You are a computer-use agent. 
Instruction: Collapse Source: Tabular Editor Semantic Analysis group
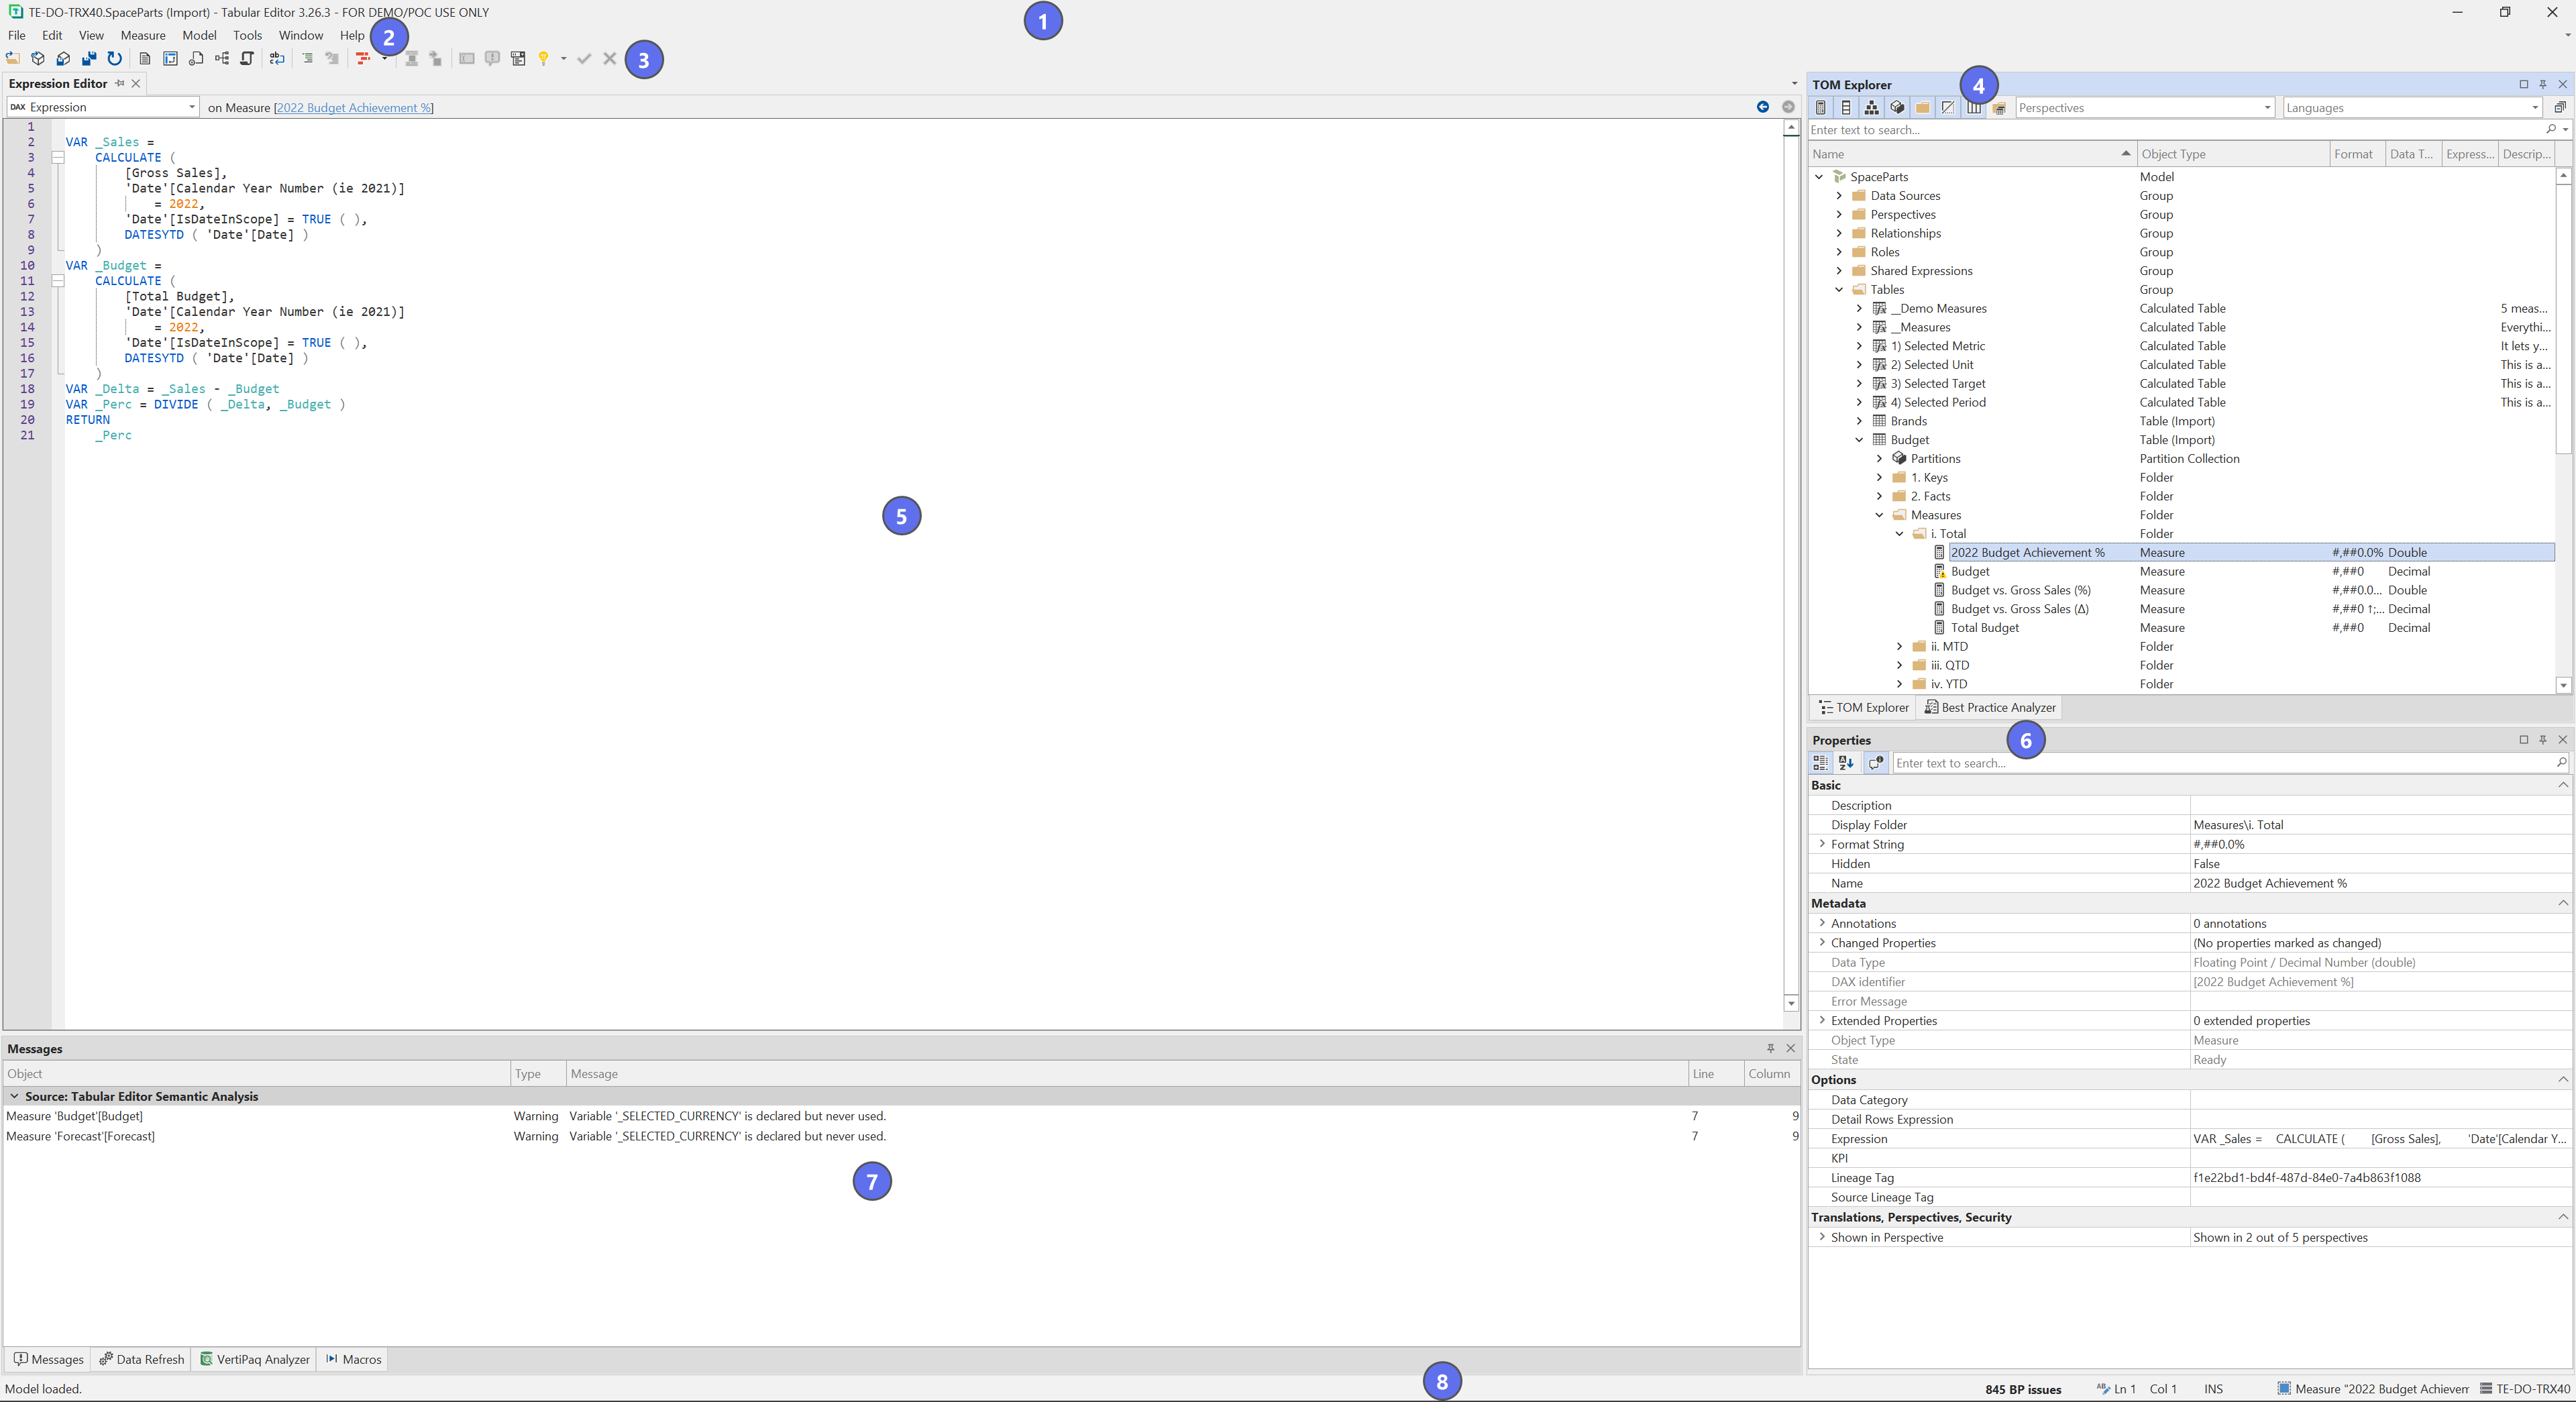(x=14, y=1096)
